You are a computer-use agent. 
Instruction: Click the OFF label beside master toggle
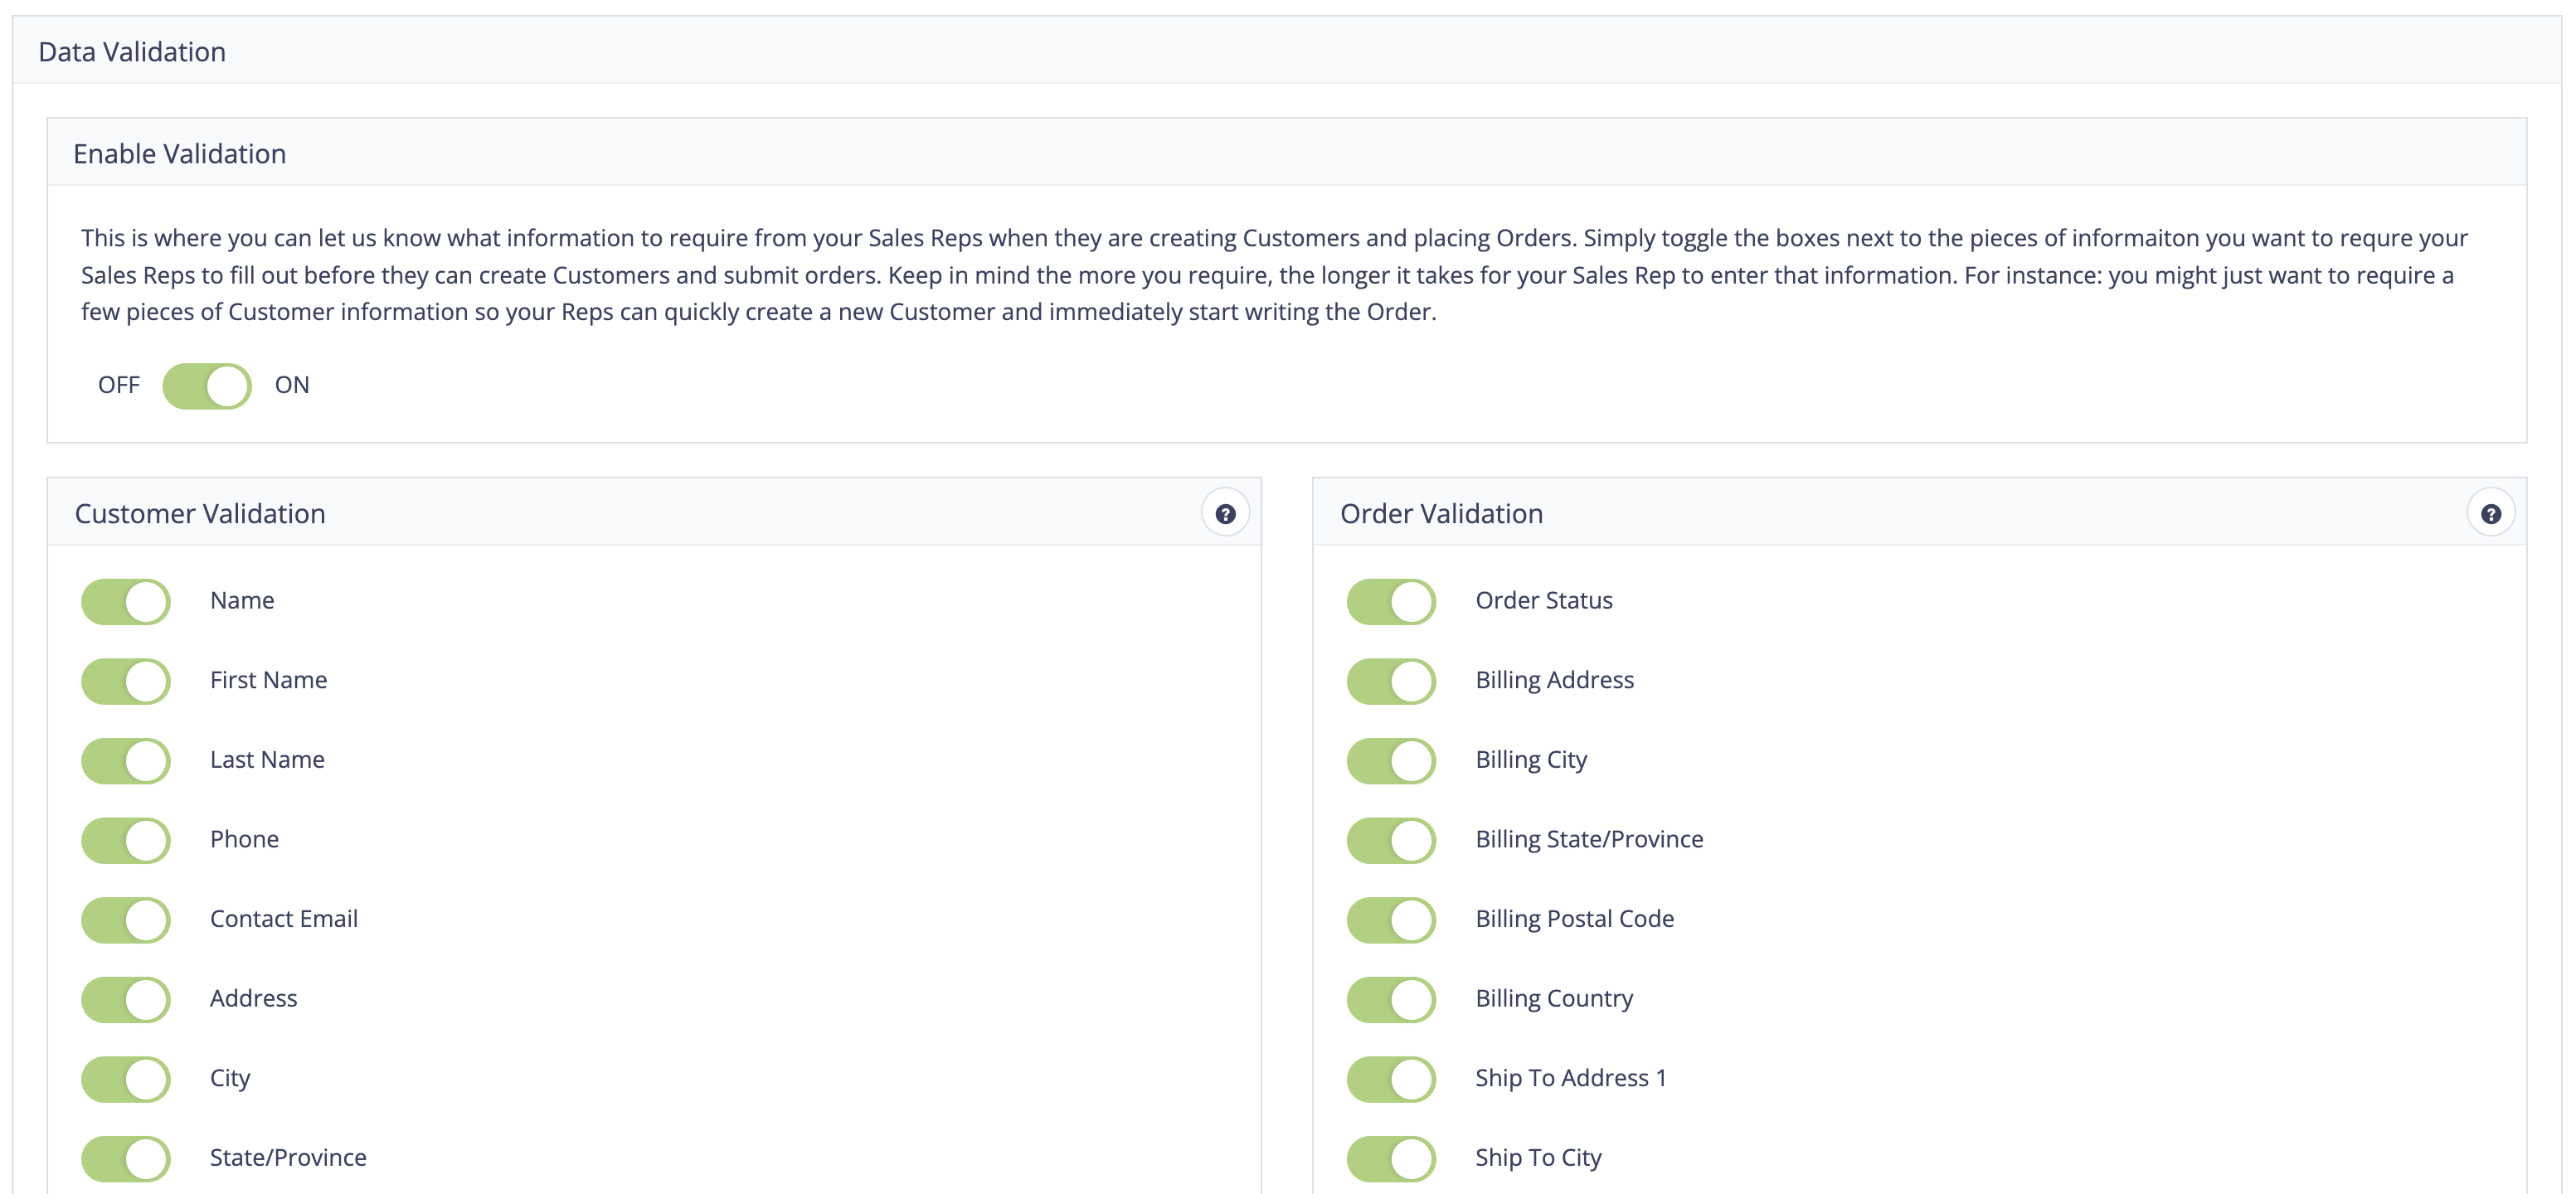(x=119, y=385)
